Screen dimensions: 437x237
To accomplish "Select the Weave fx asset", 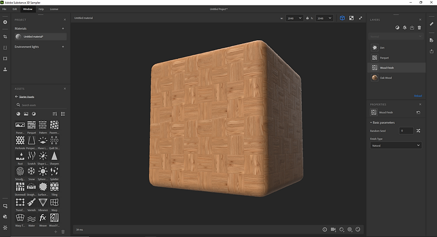I will coord(43,218).
